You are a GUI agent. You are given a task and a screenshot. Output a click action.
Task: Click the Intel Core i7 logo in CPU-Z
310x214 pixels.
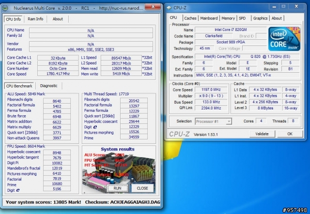284,39
